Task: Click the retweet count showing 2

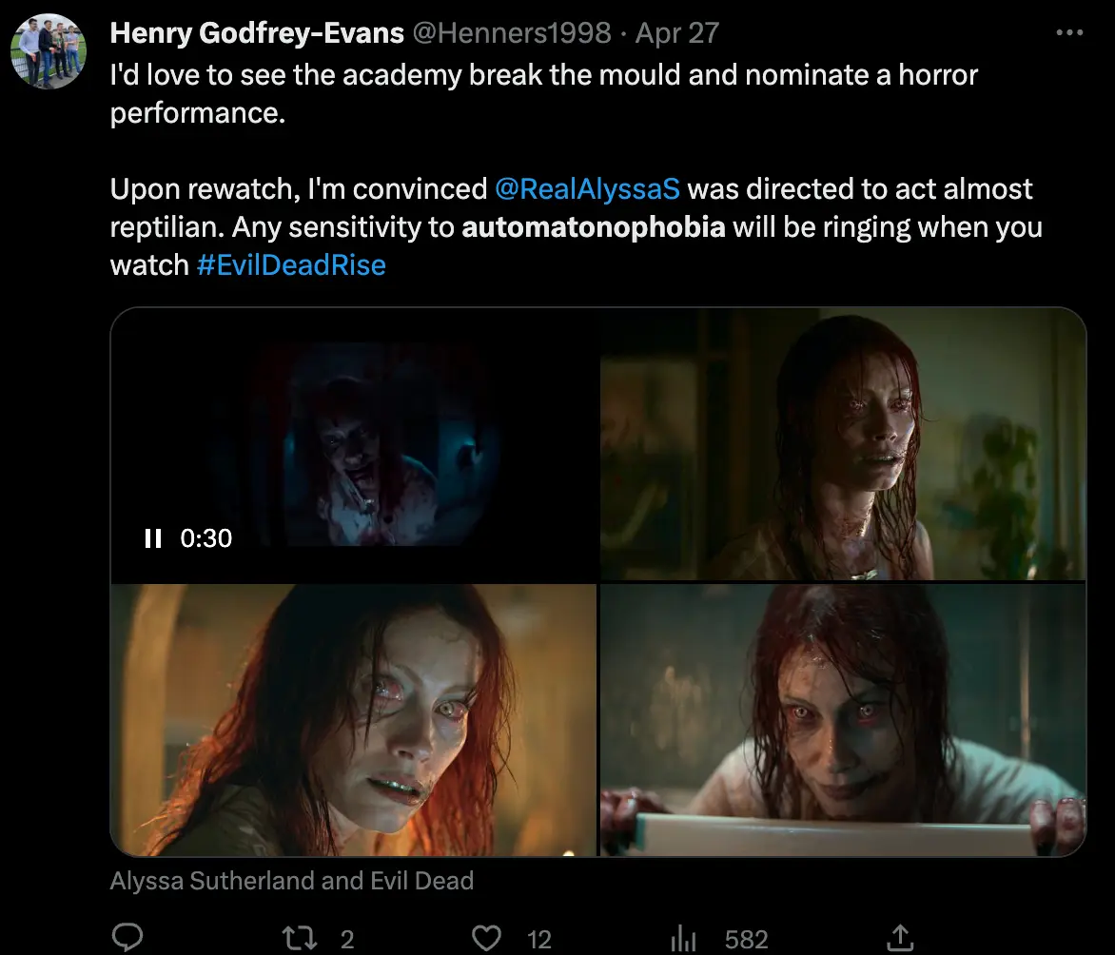Action: click(347, 938)
